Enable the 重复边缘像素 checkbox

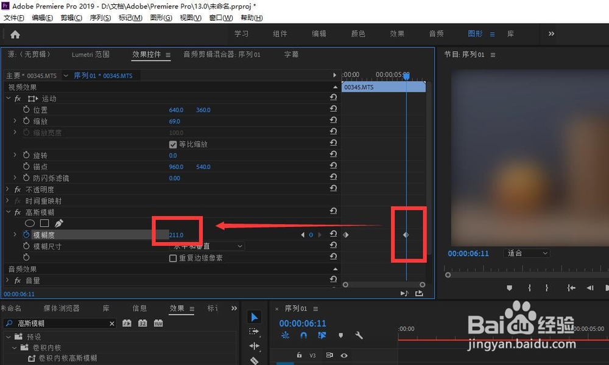click(x=174, y=258)
